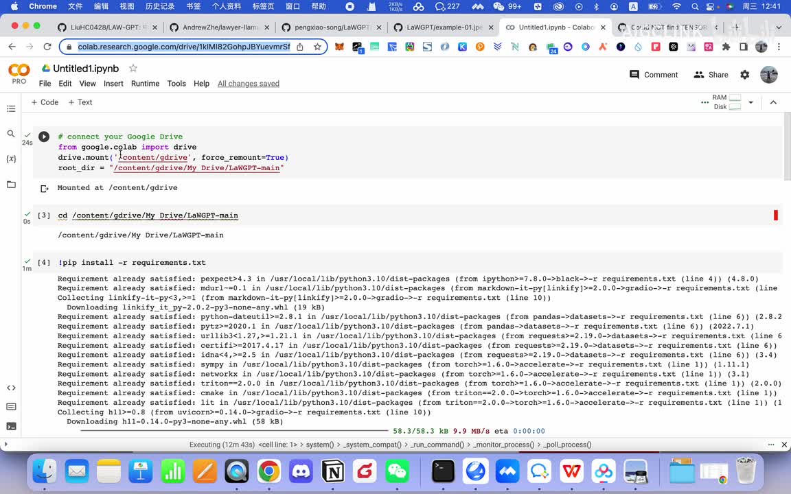
Task: Switch to the LaWGPT example-01 tab
Action: click(439, 27)
